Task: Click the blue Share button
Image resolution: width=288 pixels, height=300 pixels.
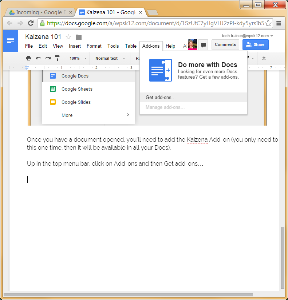Action: tap(256, 44)
